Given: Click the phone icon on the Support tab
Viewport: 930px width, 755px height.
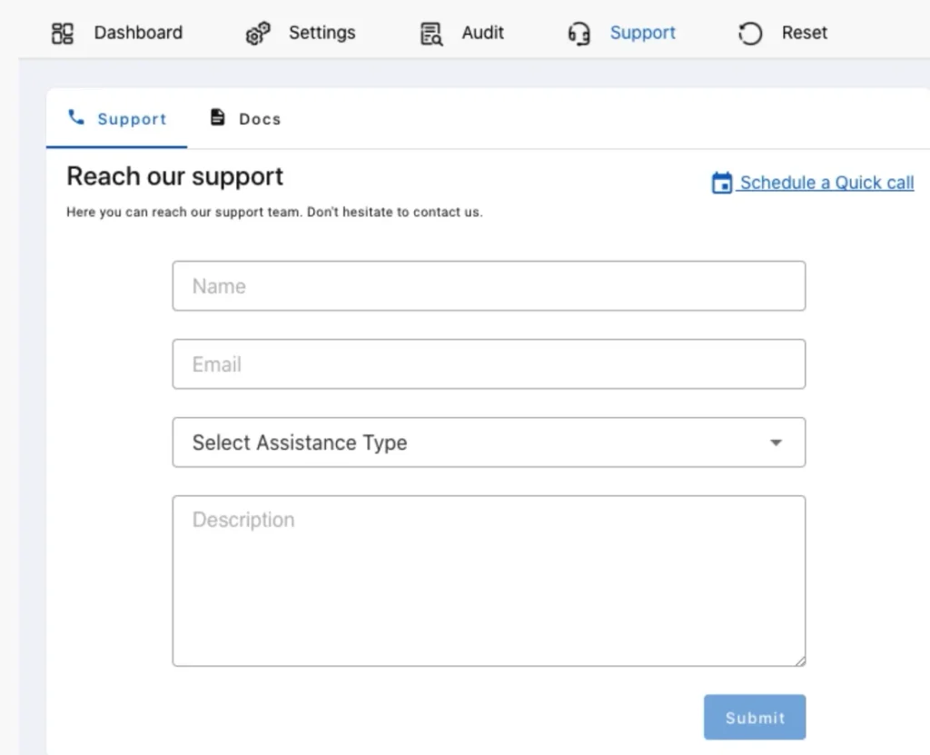Looking at the screenshot, I should coord(76,117).
